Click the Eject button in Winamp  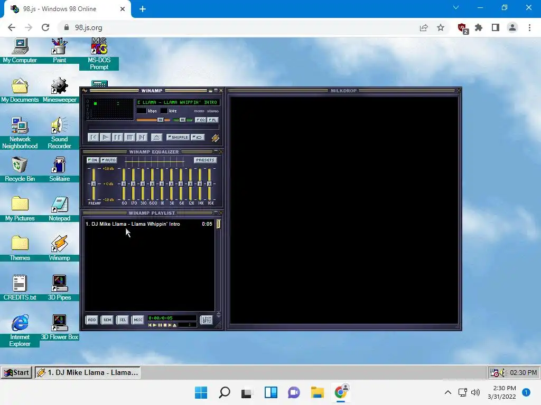click(x=156, y=138)
